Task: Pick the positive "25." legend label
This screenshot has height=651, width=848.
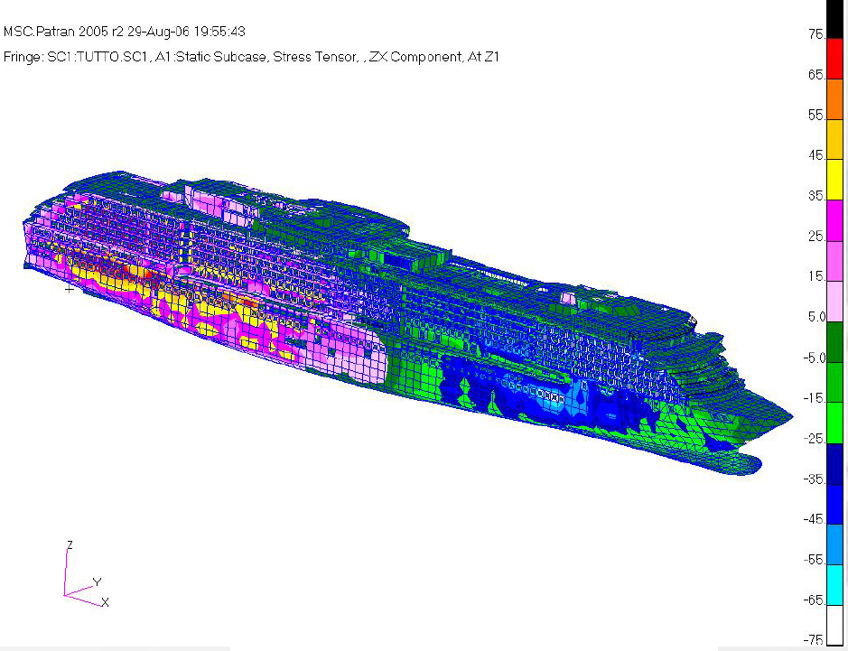Action: pos(817,237)
